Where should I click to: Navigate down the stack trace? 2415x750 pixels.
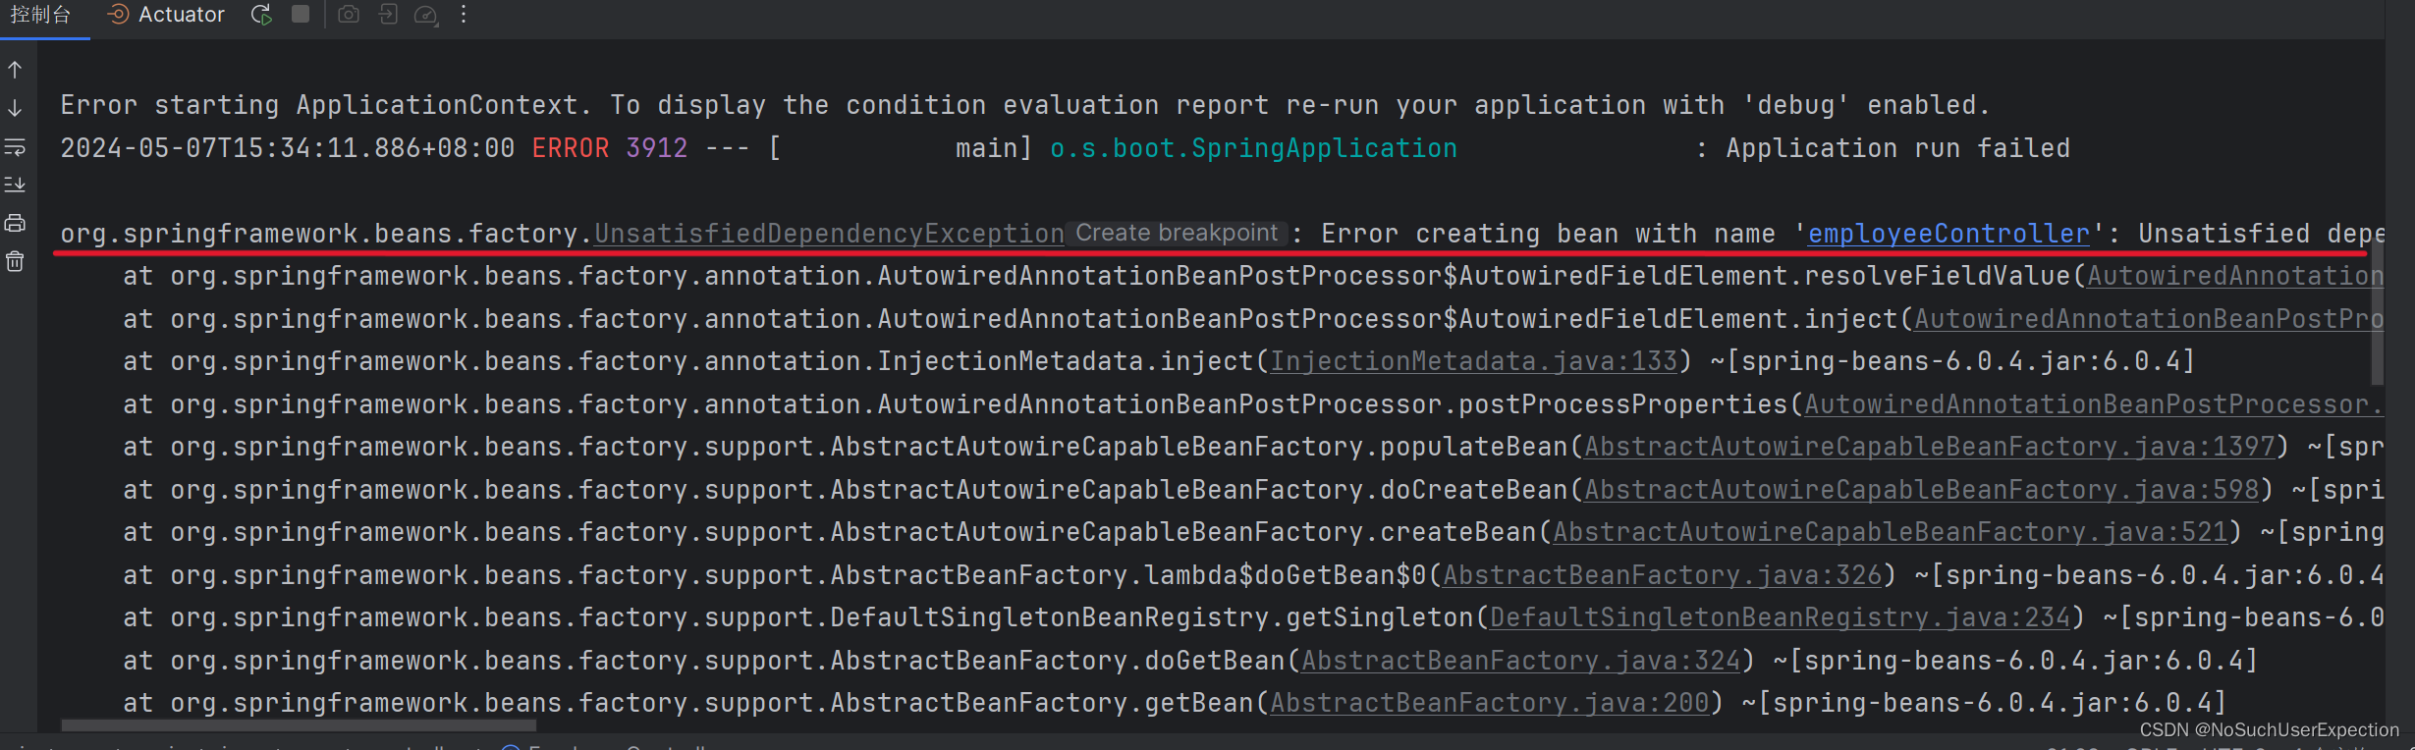coord(14,105)
